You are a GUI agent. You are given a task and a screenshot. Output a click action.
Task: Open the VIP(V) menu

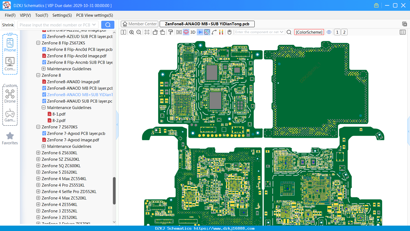(25, 15)
